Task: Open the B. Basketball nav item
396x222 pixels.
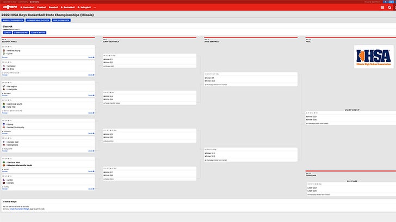Action: click(27, 7)
